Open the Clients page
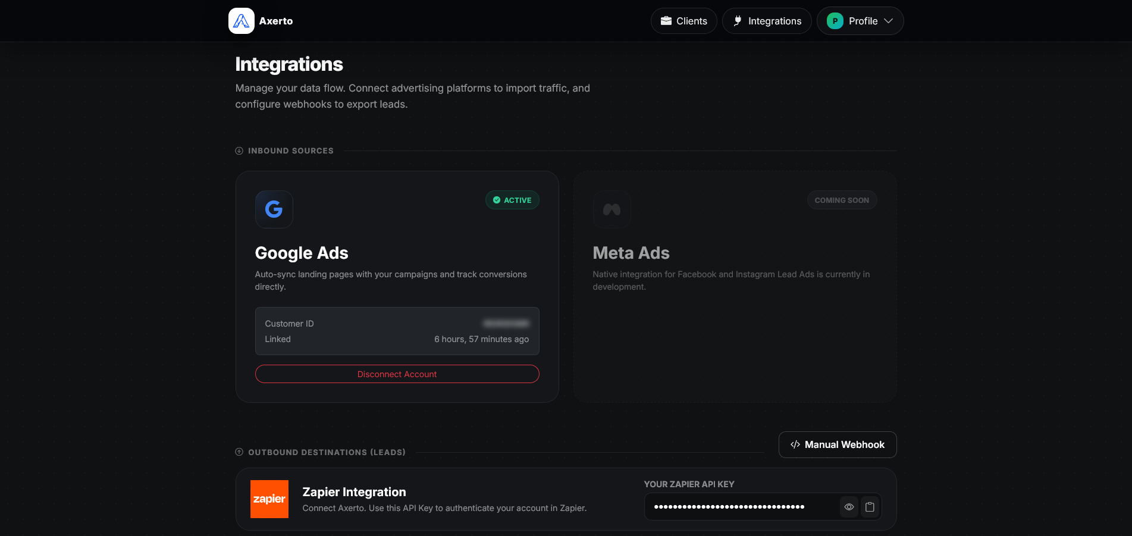 [x=683, y=21]
